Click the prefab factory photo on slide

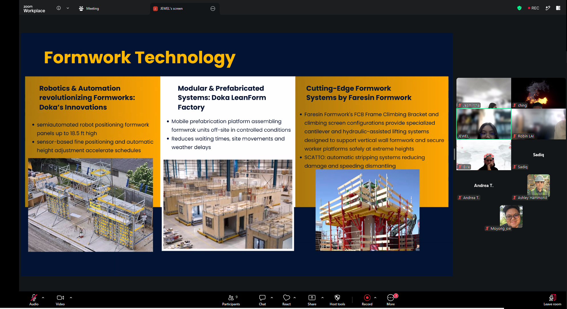(x=228, y=205)
